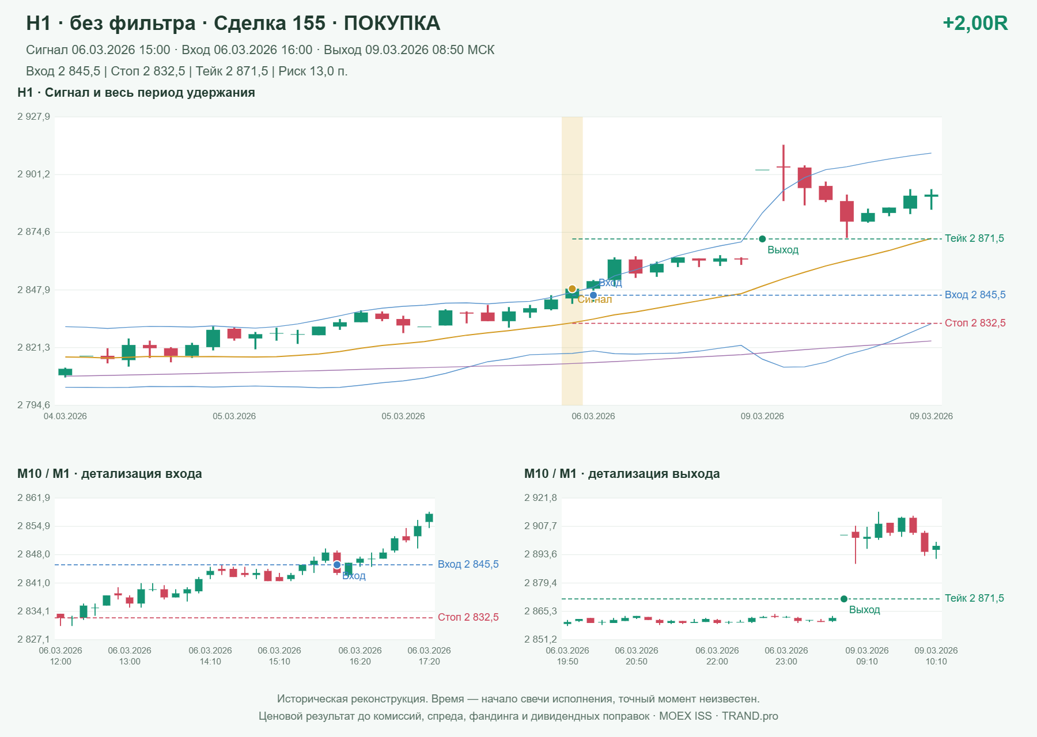Image resolution: width=1037 pixels, height=737 pixels.
Task: Click the footer line mentioning 'MOEX ISS · TRAND.pro'
Action: point(518,716)
